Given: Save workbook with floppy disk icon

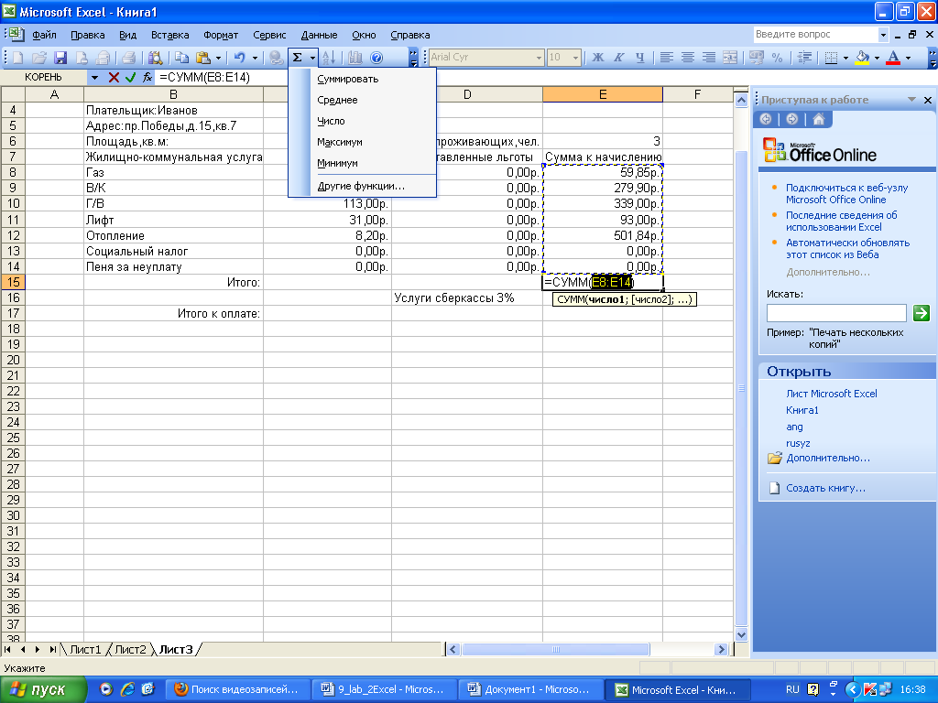Looking at the screenshot, I should [x=60, y=58].
